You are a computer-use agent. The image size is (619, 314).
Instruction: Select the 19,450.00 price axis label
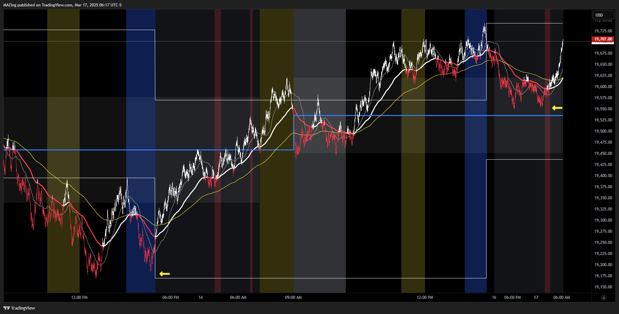click(x=603, y=153)
